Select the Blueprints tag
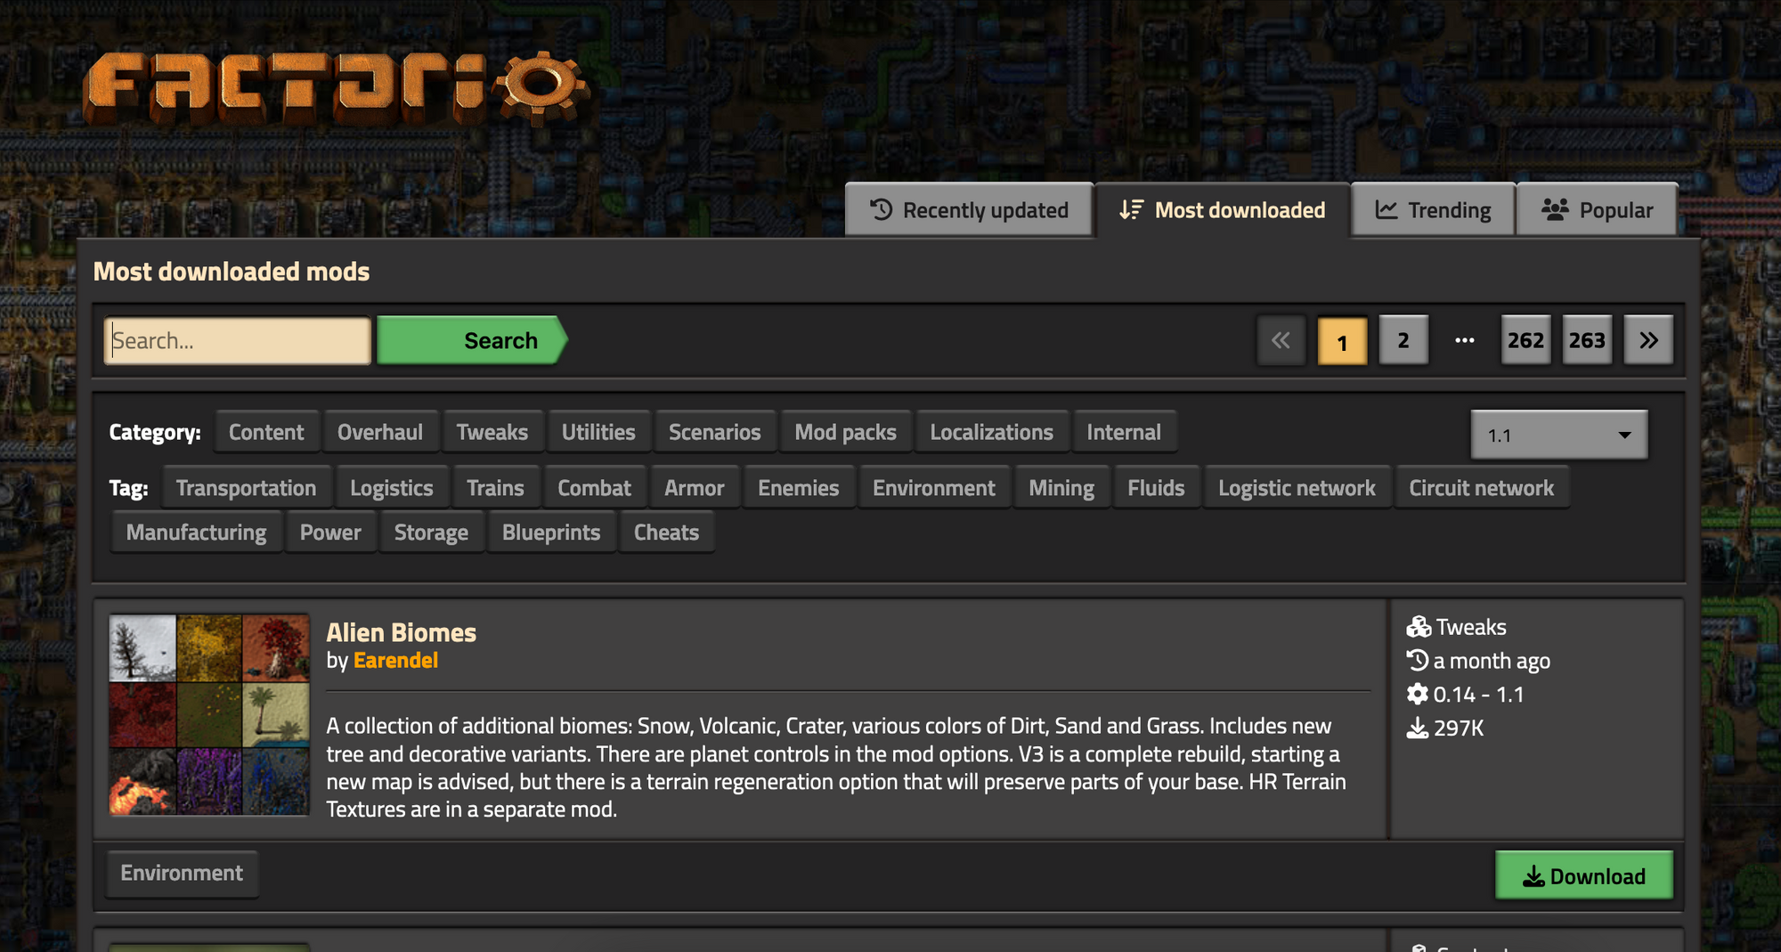Screen dimensions: 1781x952 tap(551, 533)
